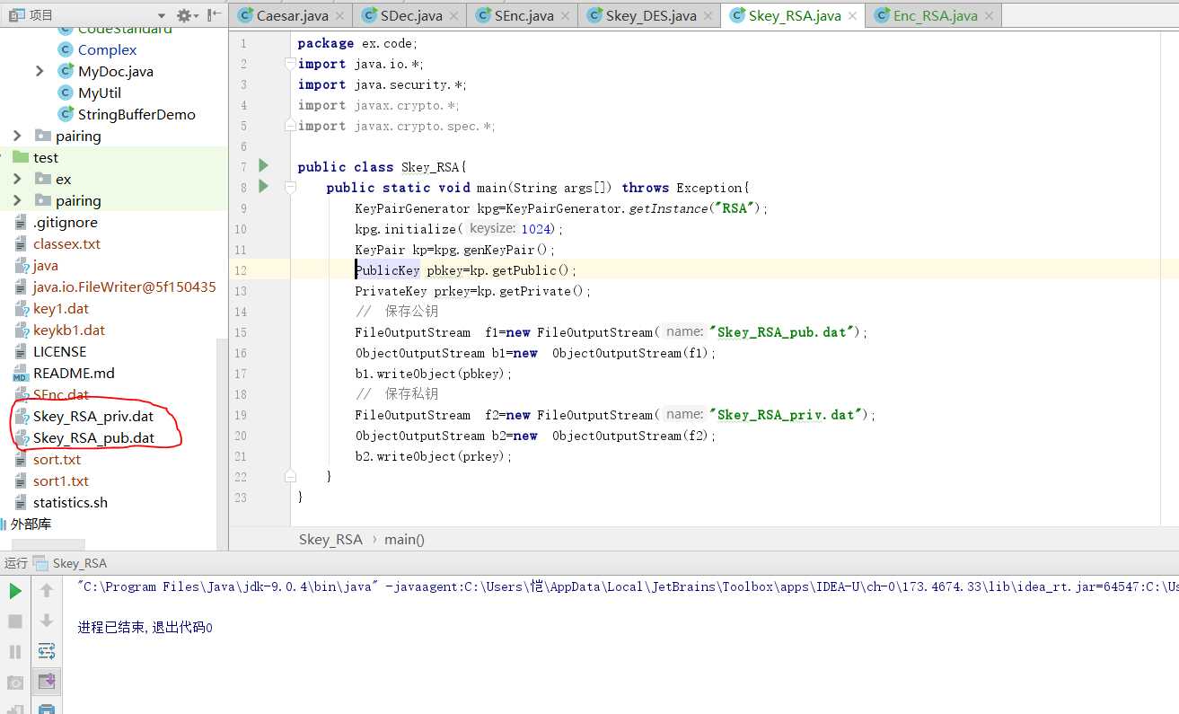Select statistics.sh file
Image resolution: width=1179 pixels, height=714 pixels.
[x=70, y=502]
